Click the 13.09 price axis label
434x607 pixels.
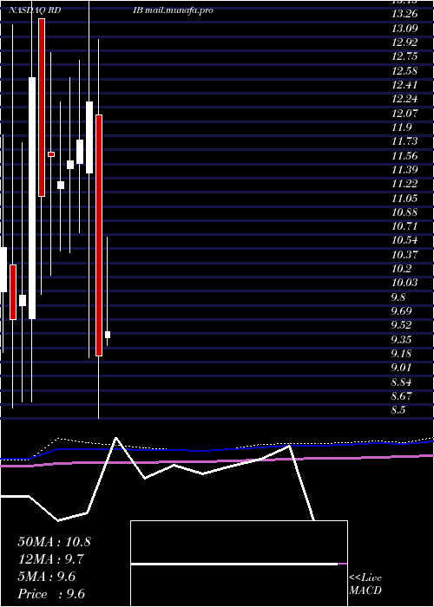click(x=404, y=28)
